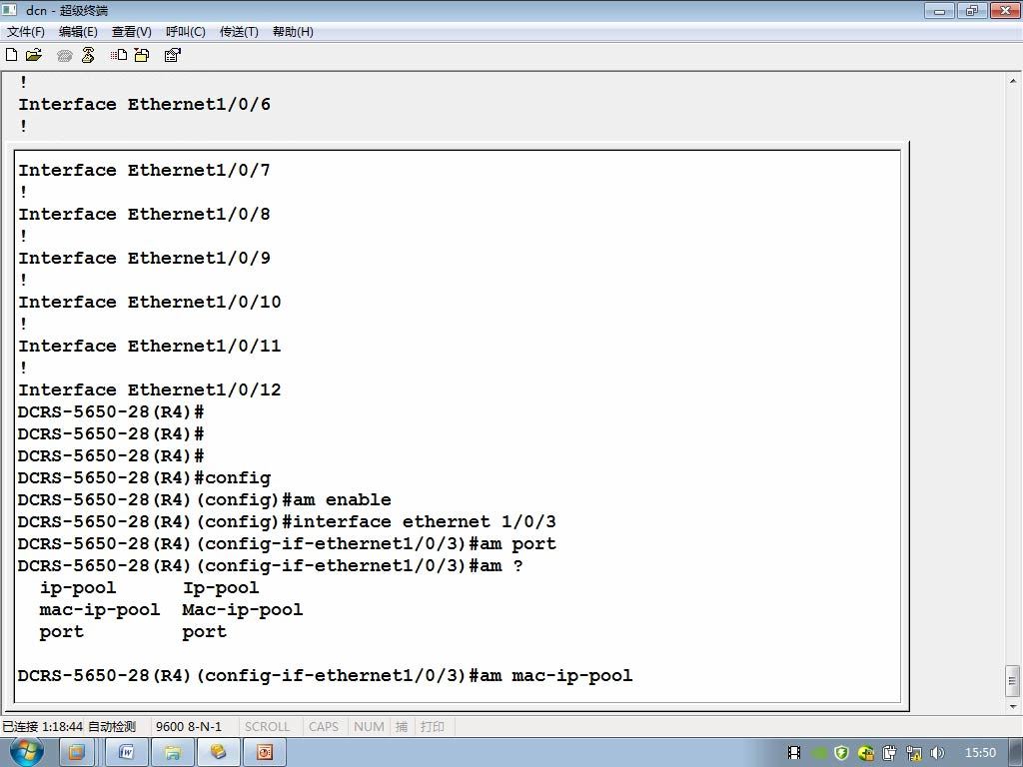The width and height of the screenshot is (1023, 767).
Task: Click the 'dcn - 超级终端' window title
Action: coord(67,10)
